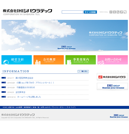Open news link 第27回定時株主総会
The image size is (129, 134).
24,78
